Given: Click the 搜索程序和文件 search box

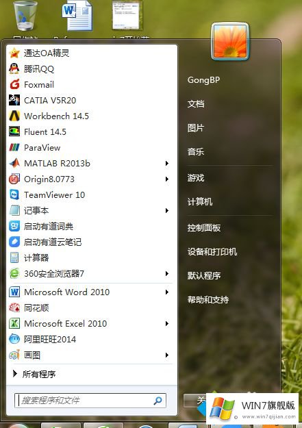Looking at the screenshot, I should 90,401.
